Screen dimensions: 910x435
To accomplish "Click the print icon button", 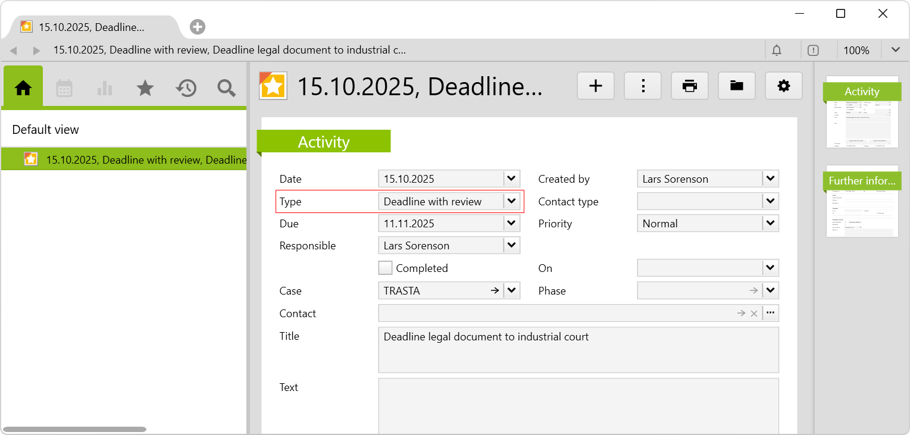I will (689, 86).
